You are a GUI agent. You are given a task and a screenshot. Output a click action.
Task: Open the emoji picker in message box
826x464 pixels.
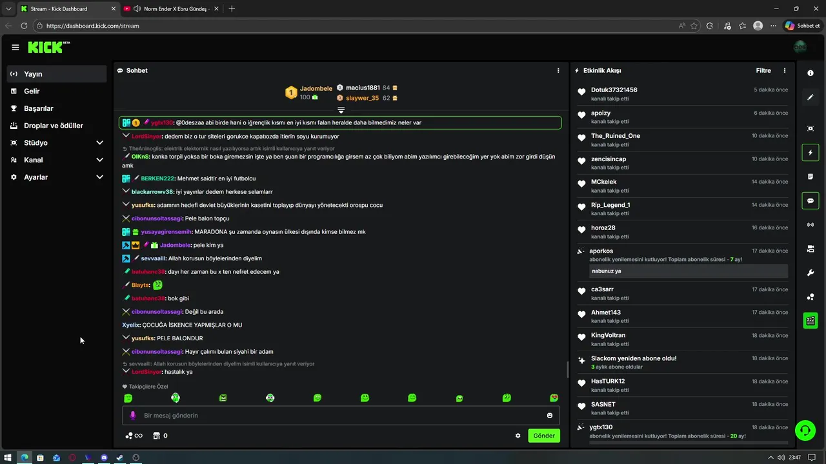[x=550, y=416]
